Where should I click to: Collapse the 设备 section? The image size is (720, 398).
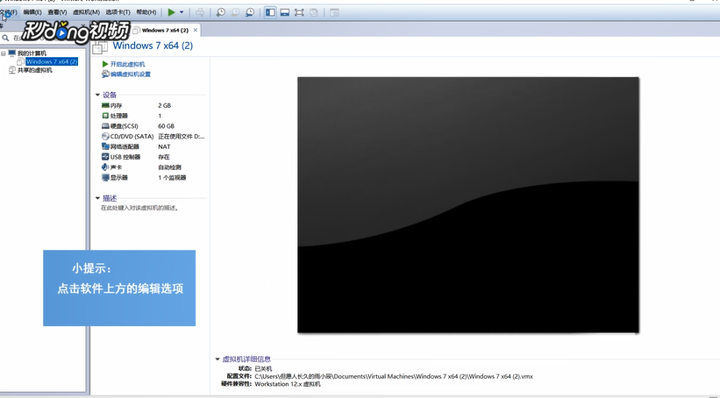[x=97, y=95]
